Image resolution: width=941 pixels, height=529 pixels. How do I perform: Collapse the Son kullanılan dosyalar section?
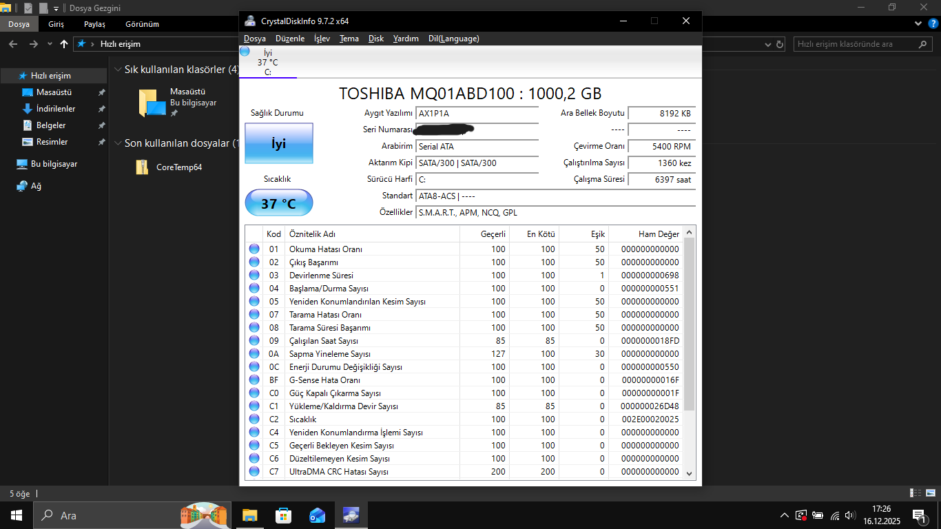118,143
